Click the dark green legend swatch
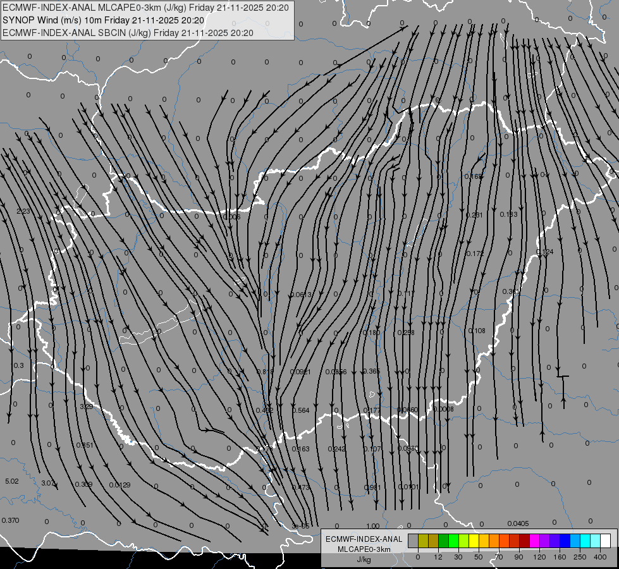 coord(443,541)
